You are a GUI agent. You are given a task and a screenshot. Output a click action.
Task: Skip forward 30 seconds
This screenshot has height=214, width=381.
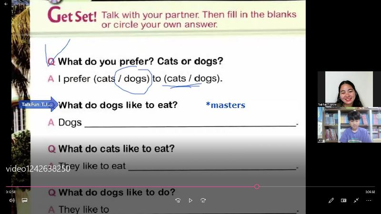[x=203, y=200]
